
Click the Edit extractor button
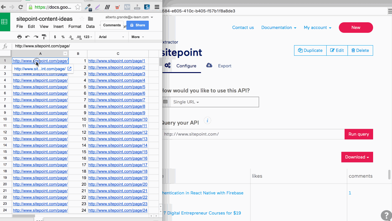337,50
